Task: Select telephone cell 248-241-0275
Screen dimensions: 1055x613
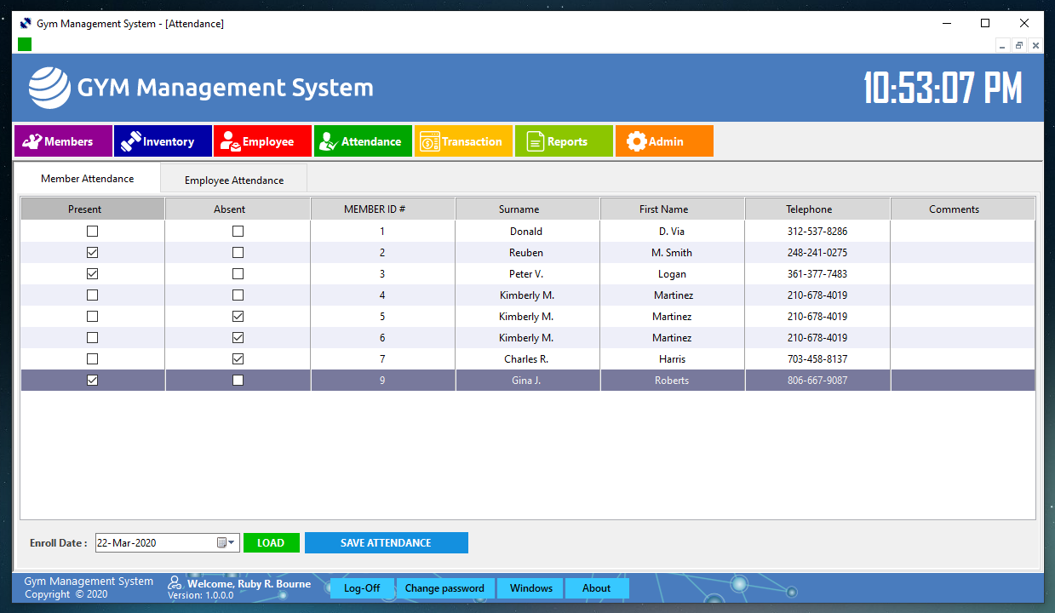Action: [x=817, y=253]
